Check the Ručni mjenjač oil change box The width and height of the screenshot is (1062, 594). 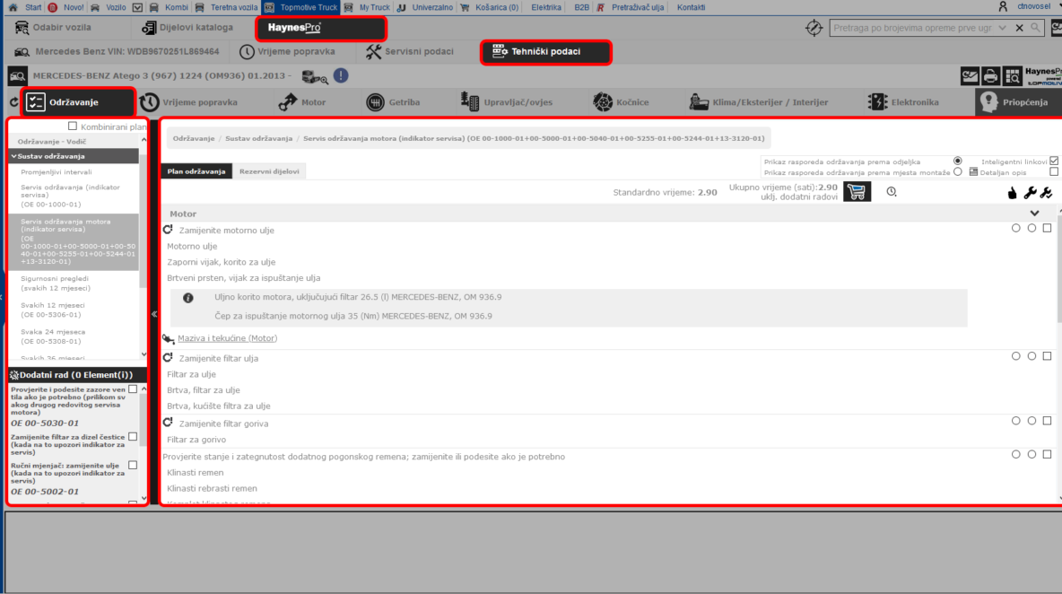[x=133, y=466]
